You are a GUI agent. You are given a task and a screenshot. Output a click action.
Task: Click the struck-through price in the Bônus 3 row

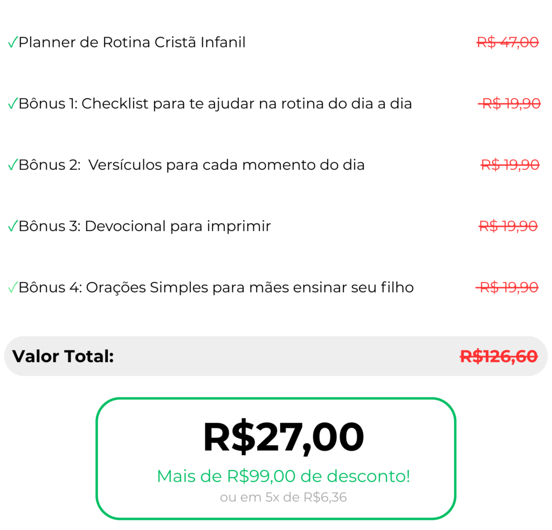pos(508,226)
